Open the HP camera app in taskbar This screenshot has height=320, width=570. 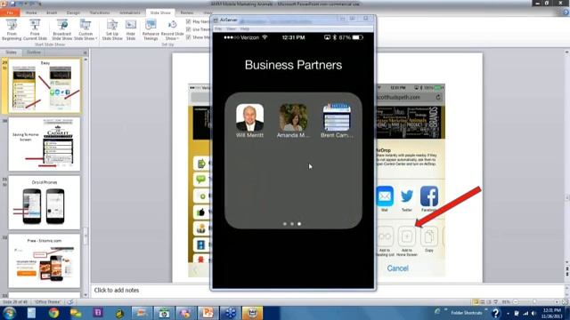click(x=164, y=313)
